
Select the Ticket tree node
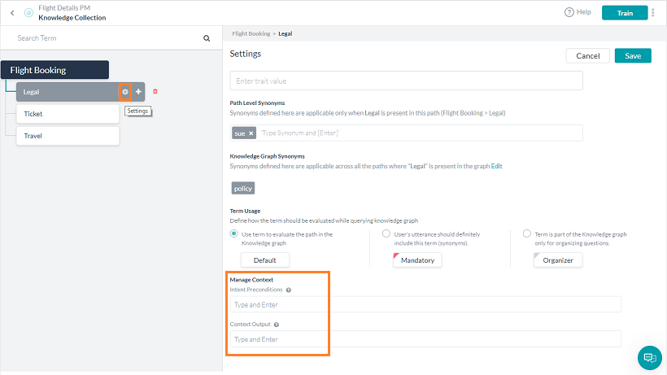point(68,114)
